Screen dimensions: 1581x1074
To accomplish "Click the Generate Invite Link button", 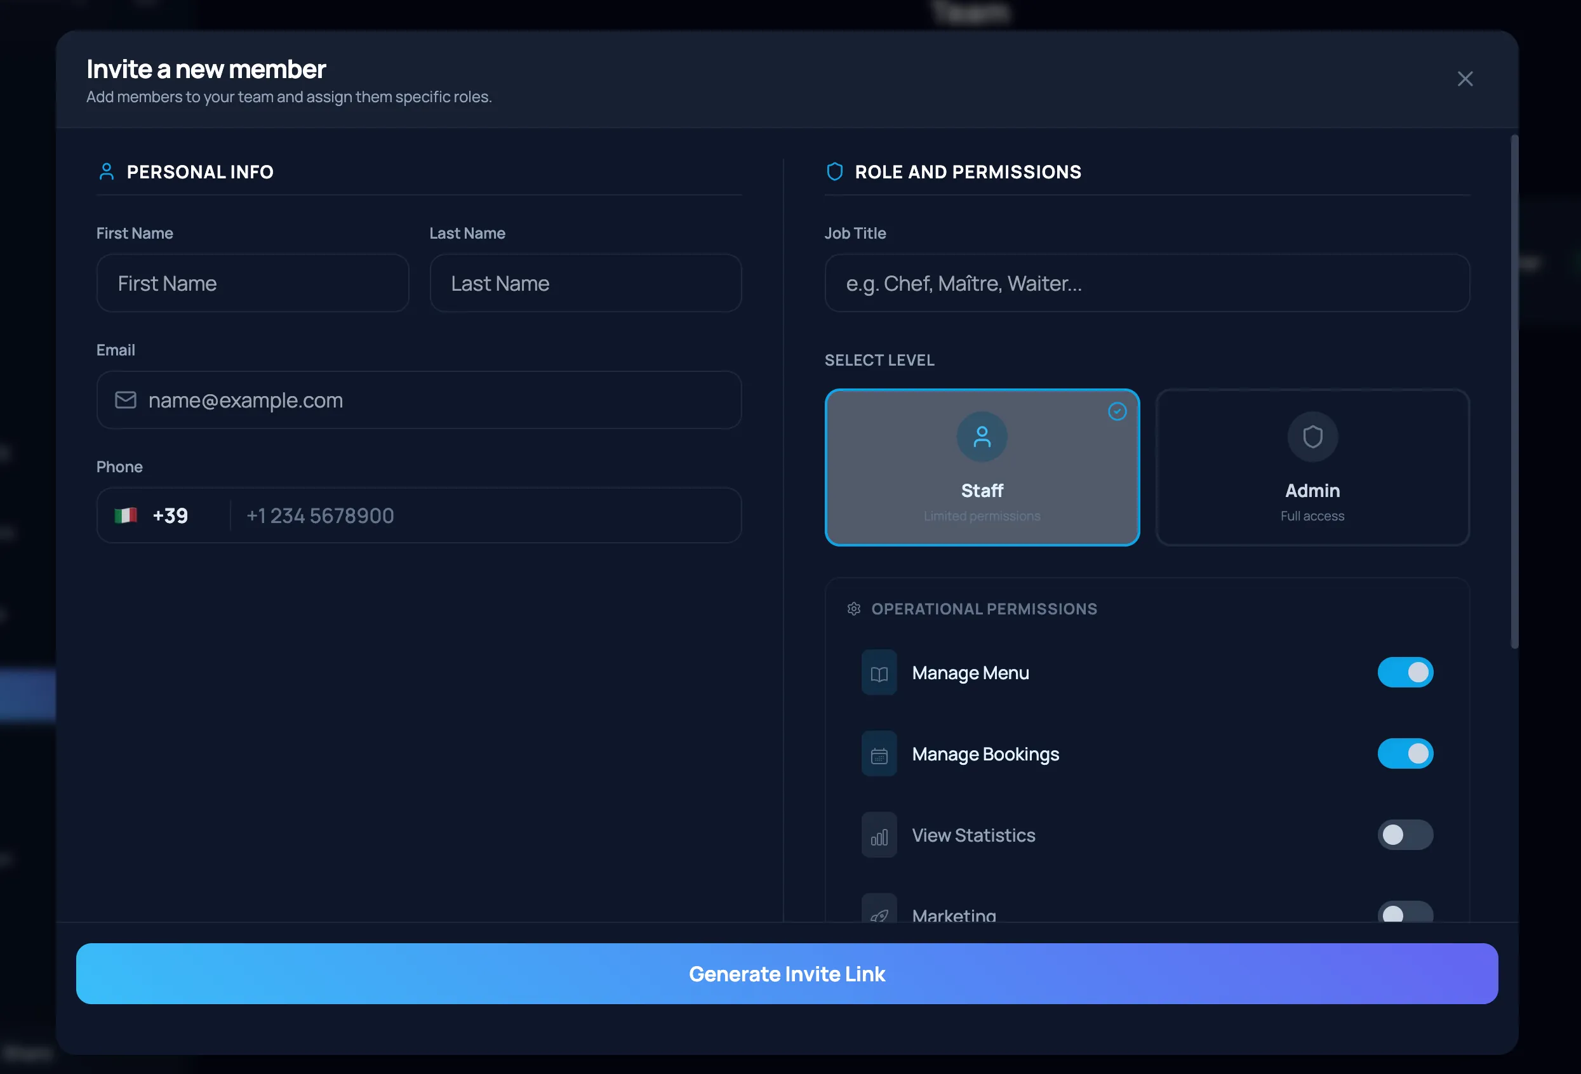I will (x=787, y=973).
